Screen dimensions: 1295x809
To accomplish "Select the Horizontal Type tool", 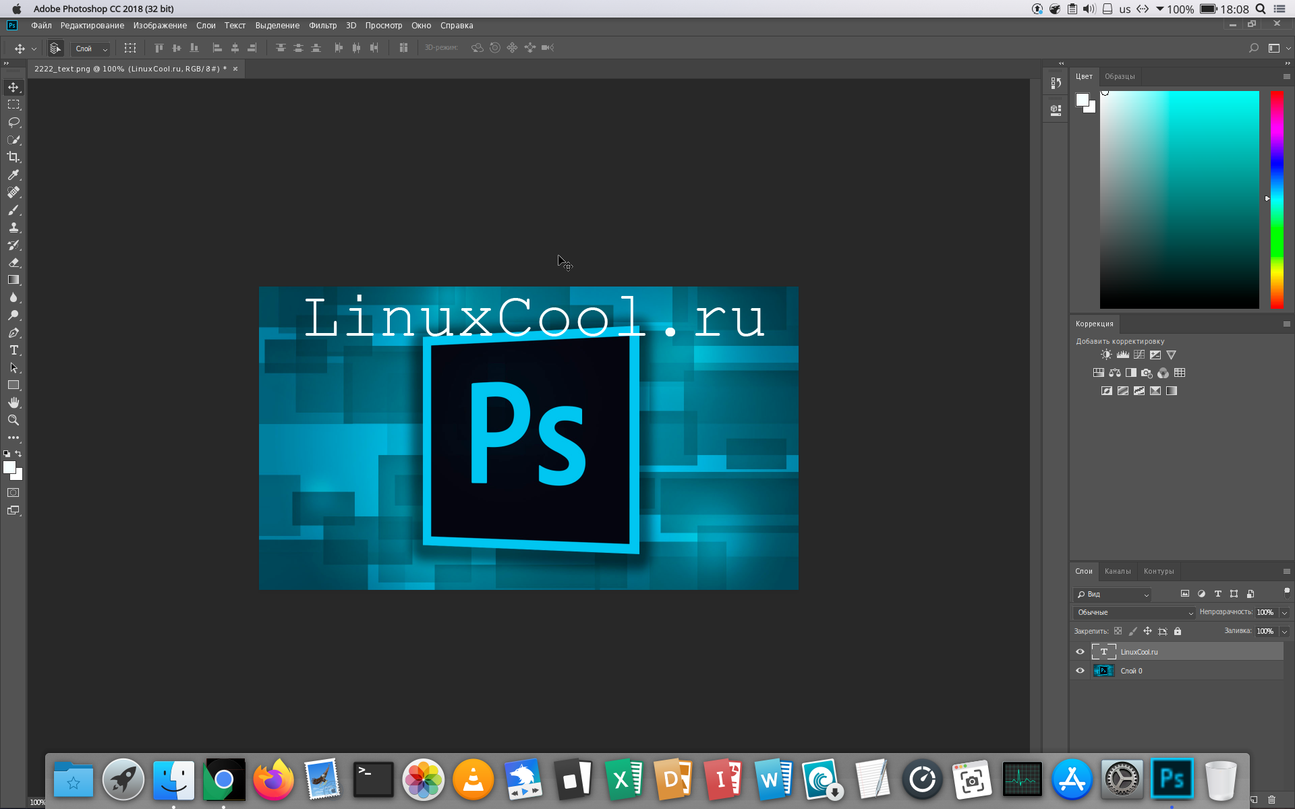I will (x=13, y=351).
